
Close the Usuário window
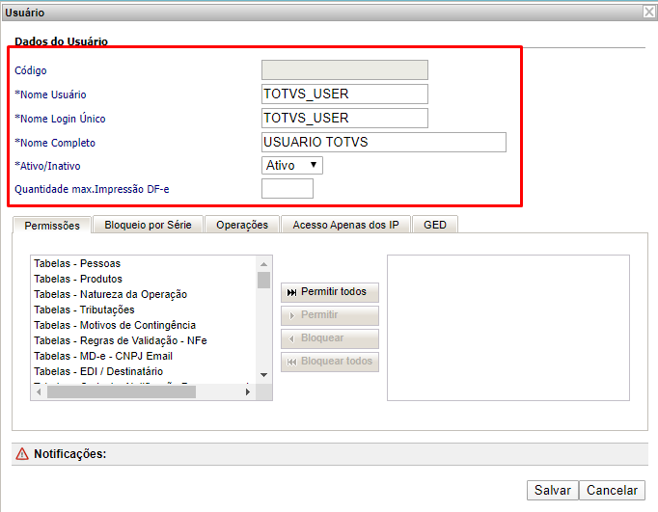(649, 13)
